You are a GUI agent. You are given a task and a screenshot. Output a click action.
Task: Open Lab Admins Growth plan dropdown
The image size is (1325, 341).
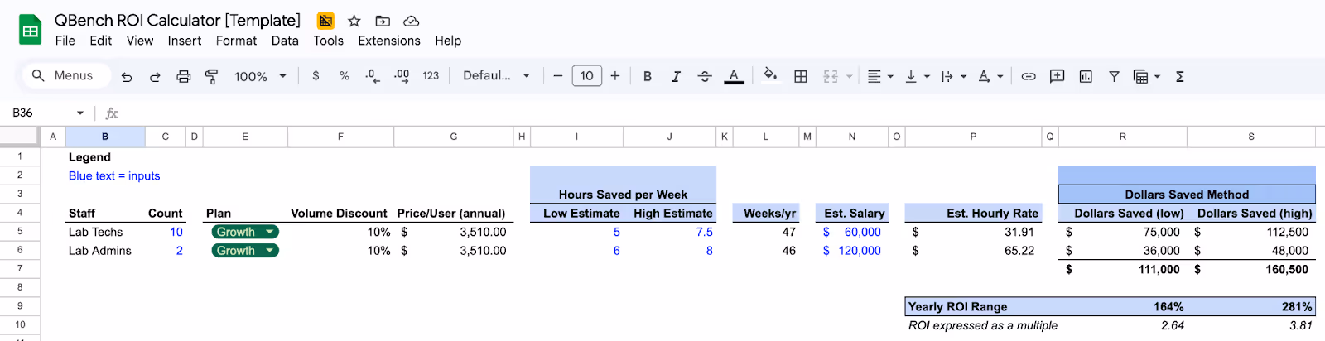click(245, 251)
